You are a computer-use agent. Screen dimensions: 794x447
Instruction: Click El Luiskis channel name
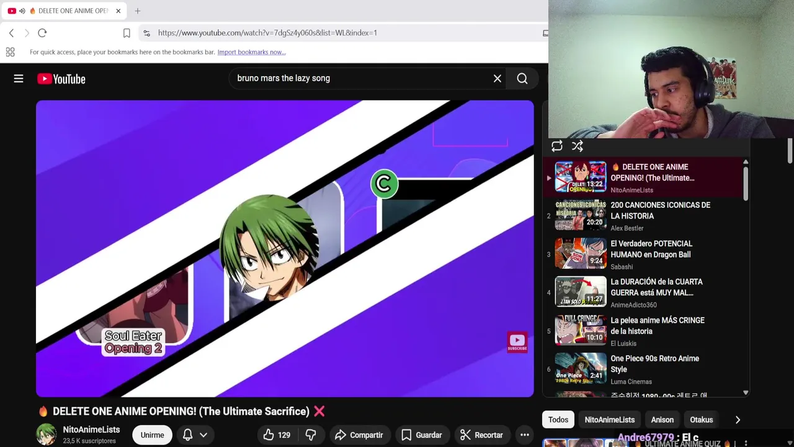623,343
